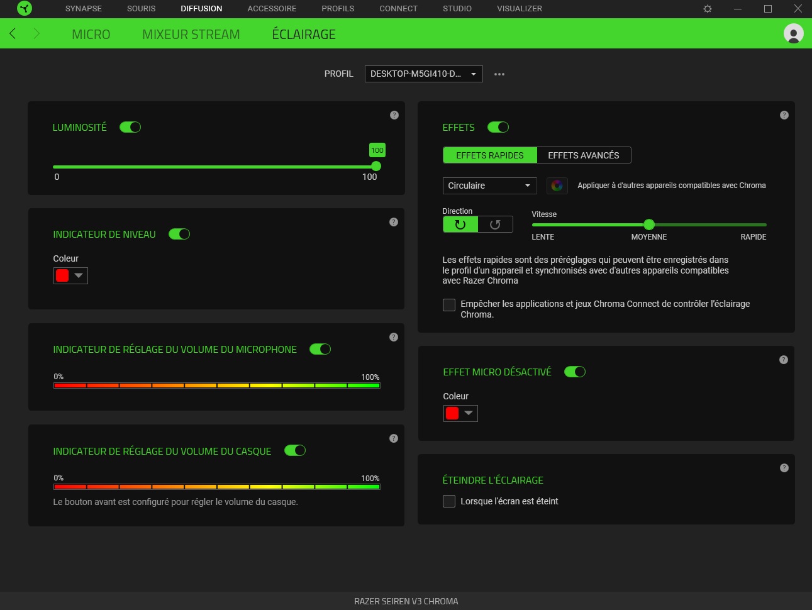Check Lorsque l'écran est éteint box
The image size is (812, 610).
[449, 501]
